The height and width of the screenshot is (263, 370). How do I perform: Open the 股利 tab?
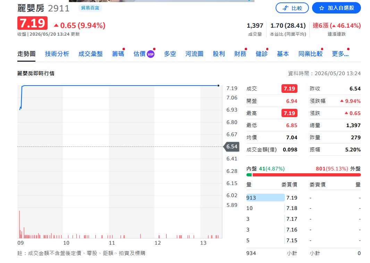click(219, 54)
